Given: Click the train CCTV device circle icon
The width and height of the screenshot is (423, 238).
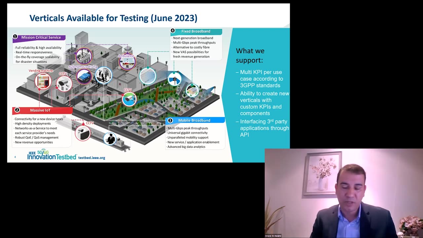Looking at the screenshot, I should click(83, 133).
